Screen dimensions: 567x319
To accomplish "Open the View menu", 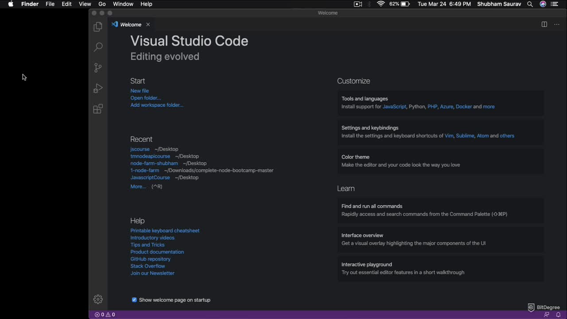I will pyautogui.click(x=85, y=4).
